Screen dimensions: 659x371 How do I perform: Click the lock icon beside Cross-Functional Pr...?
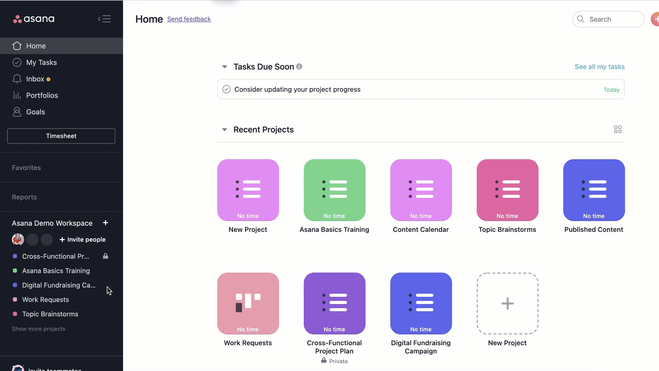coord(106,256)
